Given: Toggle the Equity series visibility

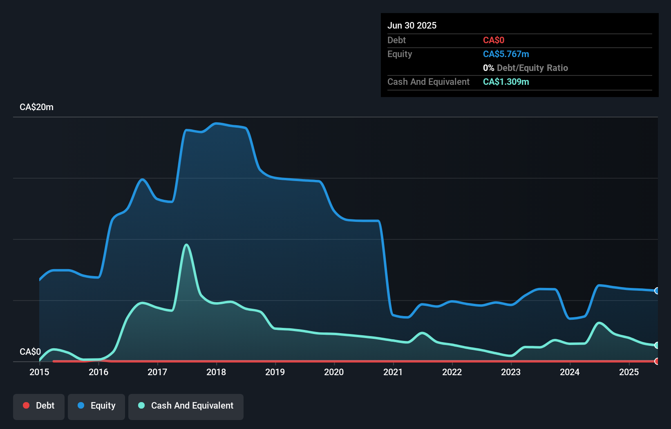Looking at the screenshot, I should (96, 406).
